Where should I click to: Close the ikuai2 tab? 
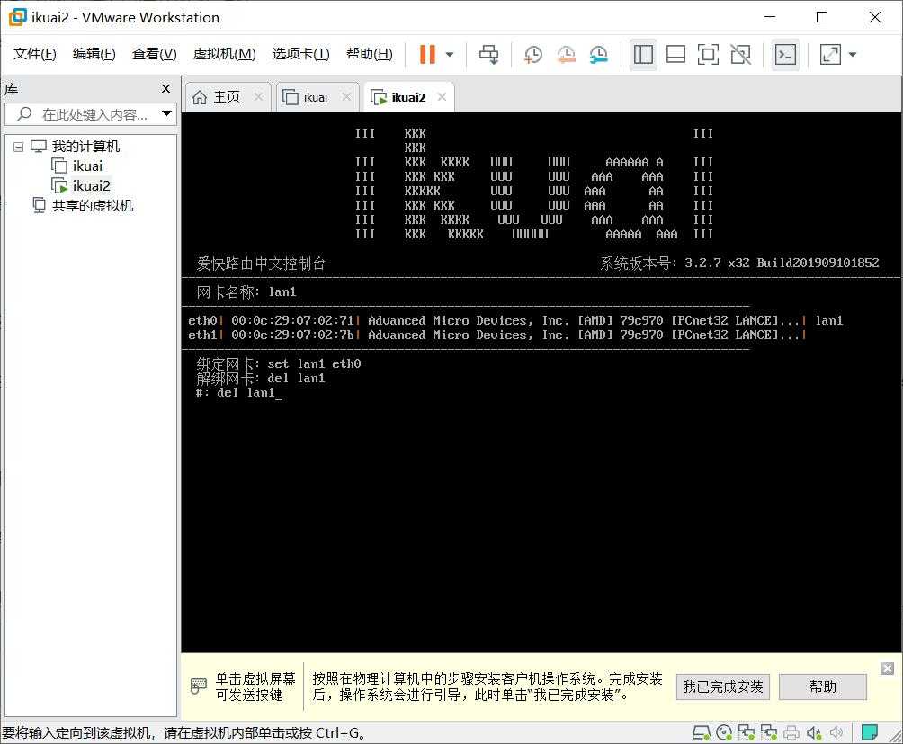[x=442, y=97]
